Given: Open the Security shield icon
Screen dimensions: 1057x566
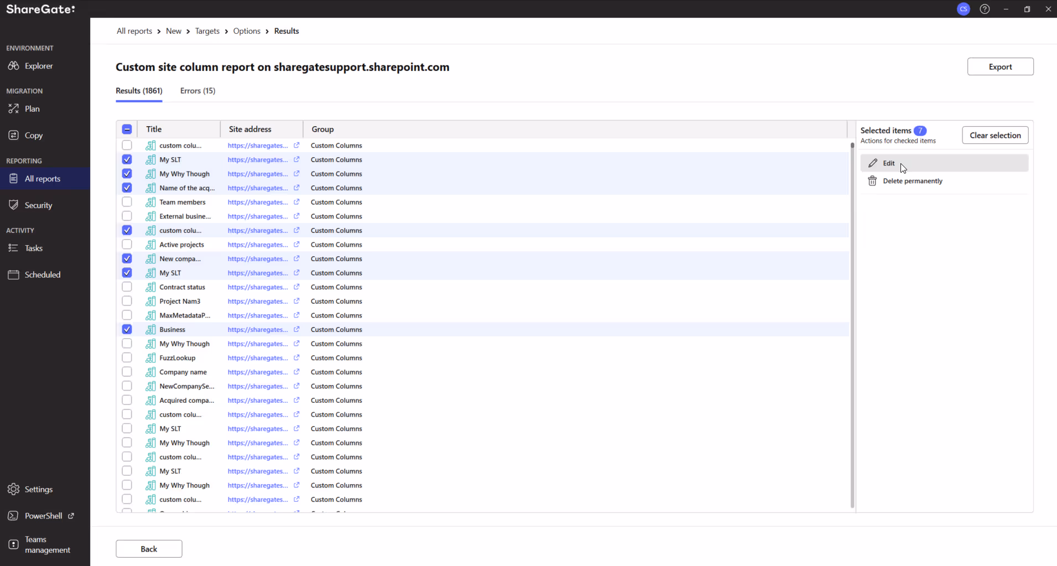Looking at the screenshot, I should [13, 205].
